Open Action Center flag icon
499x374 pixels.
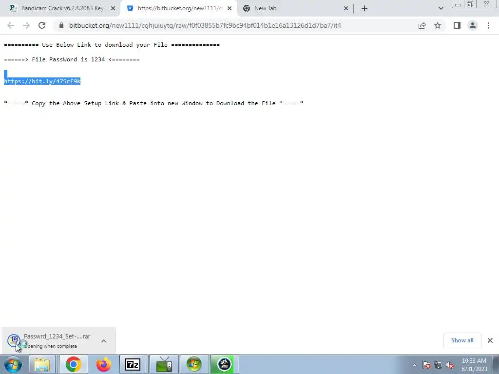coord(426,365)
